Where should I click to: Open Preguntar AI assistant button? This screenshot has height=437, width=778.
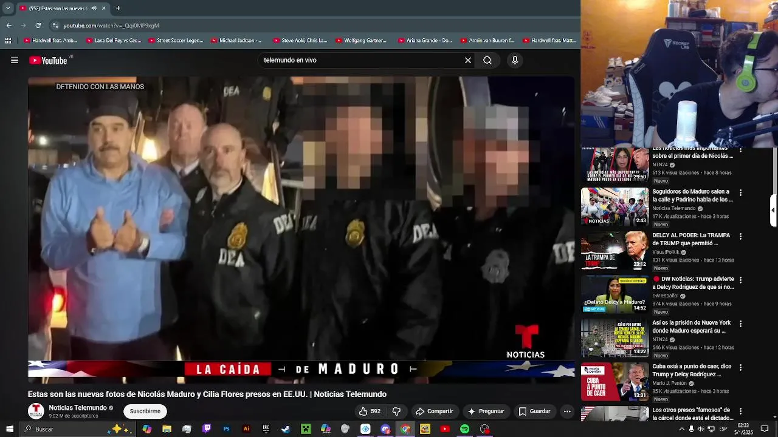pyautogui.click(x=485, y=412)
